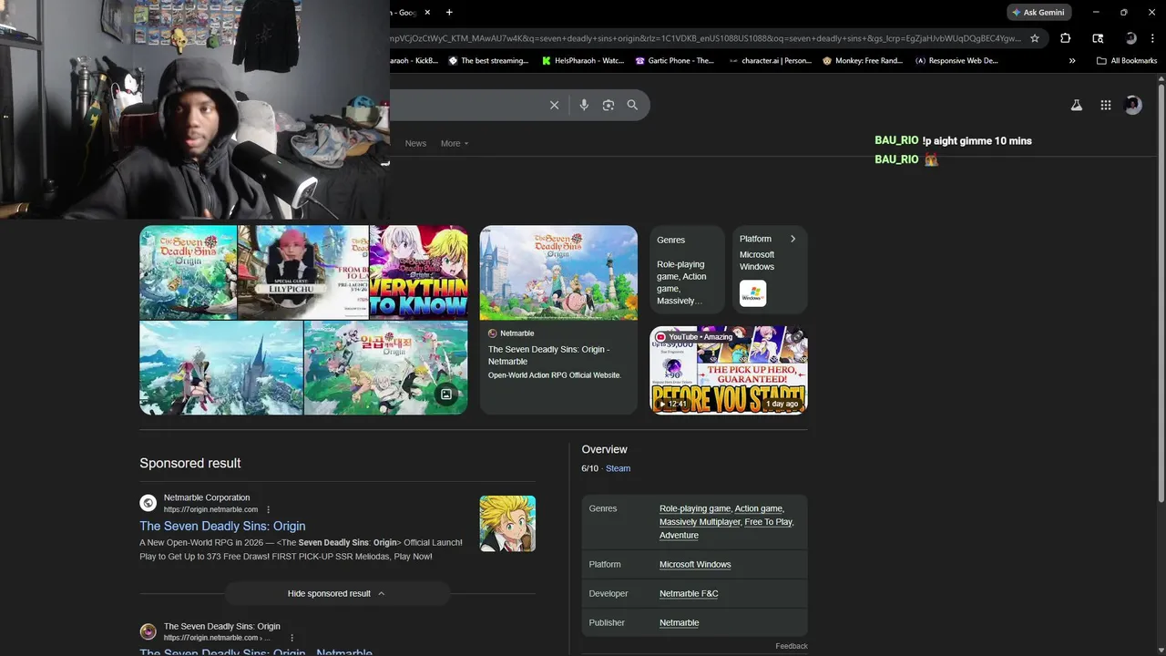1166x656 pixels.
Task: Open the Chrome profile icon
Action: tap(1130, 38)
